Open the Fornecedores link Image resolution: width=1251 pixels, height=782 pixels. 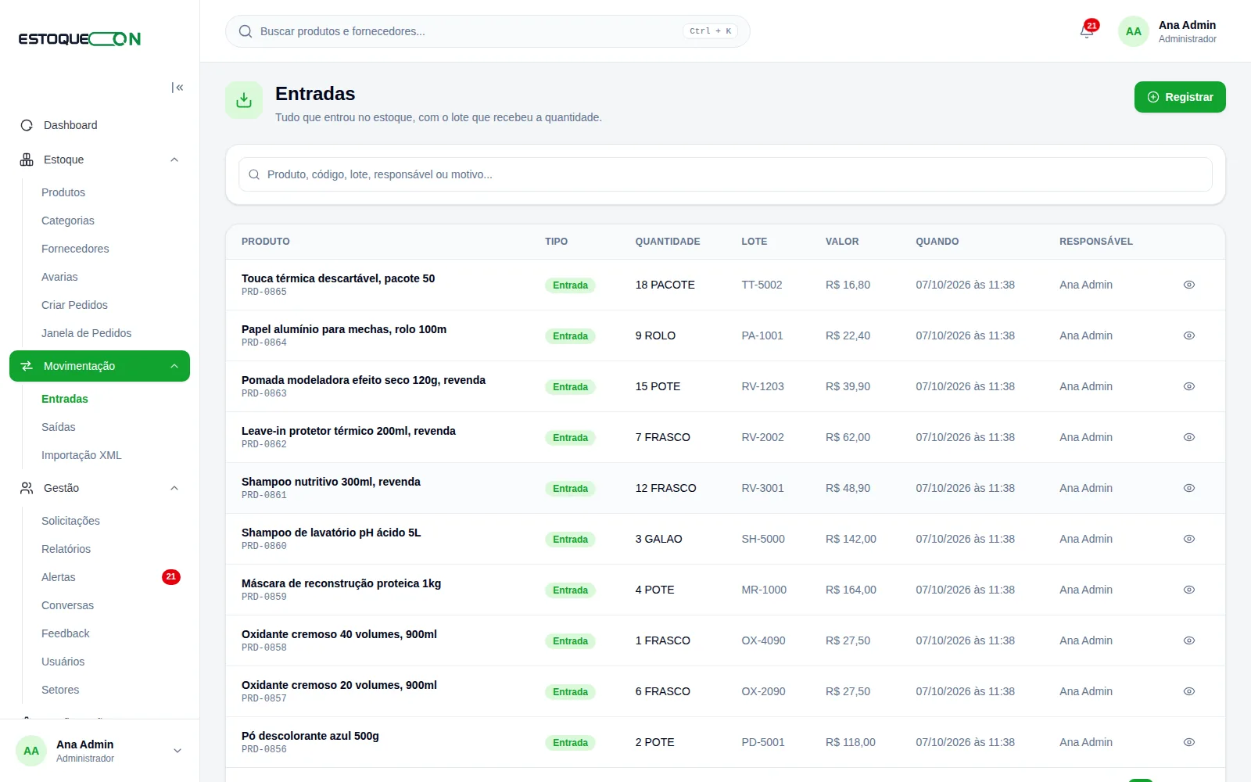75,249
